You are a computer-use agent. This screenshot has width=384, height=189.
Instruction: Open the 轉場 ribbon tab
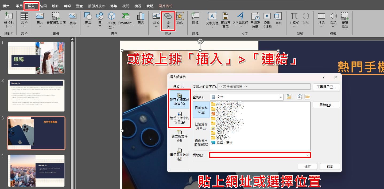point(68,6)
